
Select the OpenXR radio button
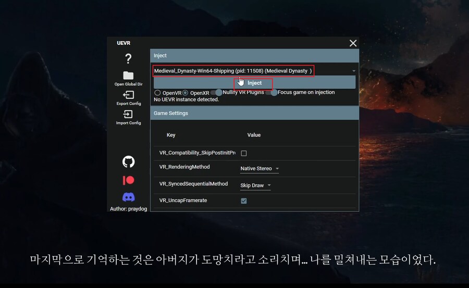(x=185, y=93)
